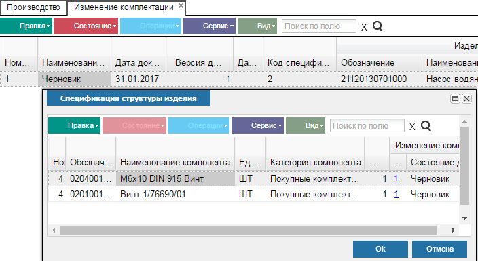Screen dimensions: 478x261
Task: Confirm the dialog with the Ok button
Action: pos(380,249)
